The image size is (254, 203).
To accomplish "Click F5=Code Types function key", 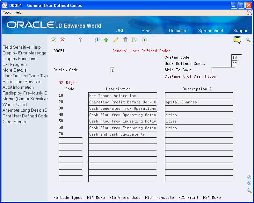I will click(68, 198).
